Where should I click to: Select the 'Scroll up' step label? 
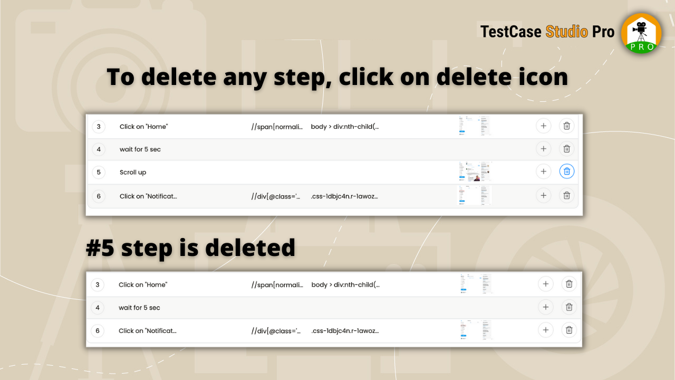click(x=132, y=172)
